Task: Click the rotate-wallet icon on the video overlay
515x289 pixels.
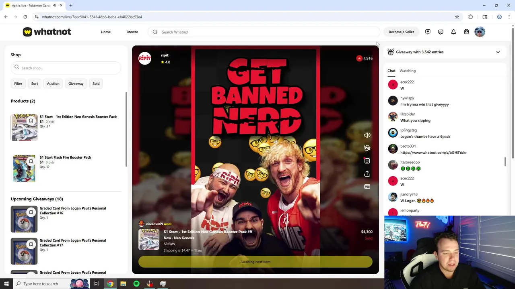Action: [367, 148]
